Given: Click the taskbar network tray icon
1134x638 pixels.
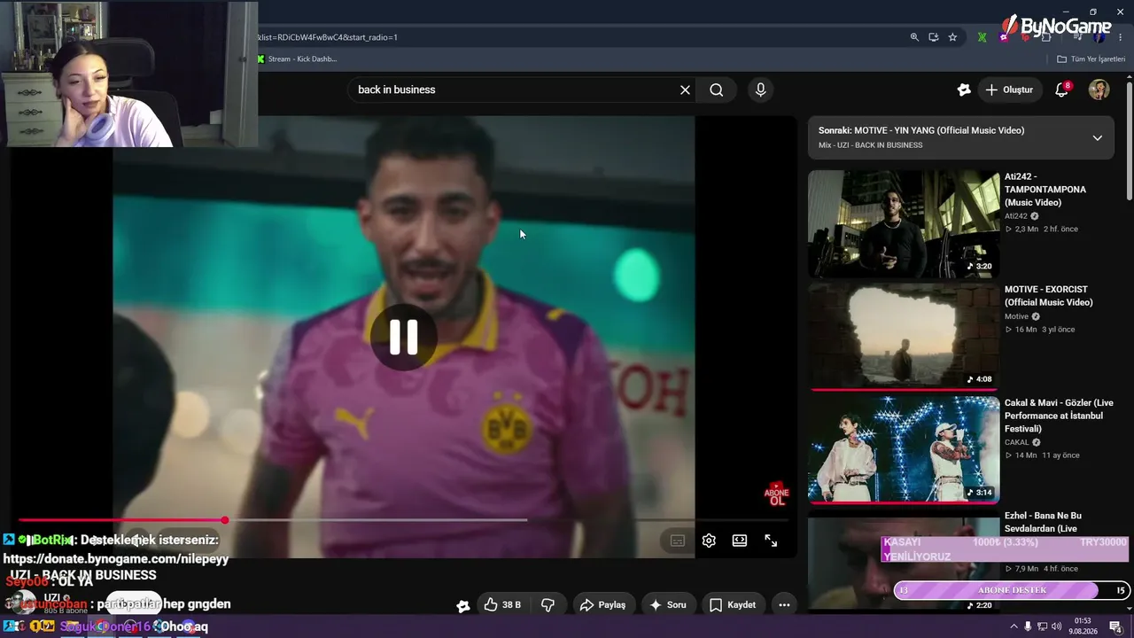Looking at the screenshot, I should tap(1042, 627).
